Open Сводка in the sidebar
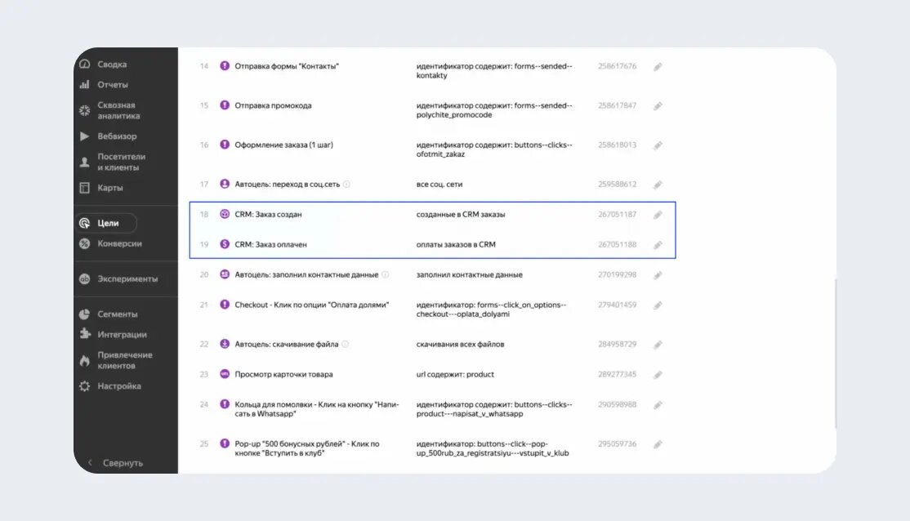 (112, 65)
